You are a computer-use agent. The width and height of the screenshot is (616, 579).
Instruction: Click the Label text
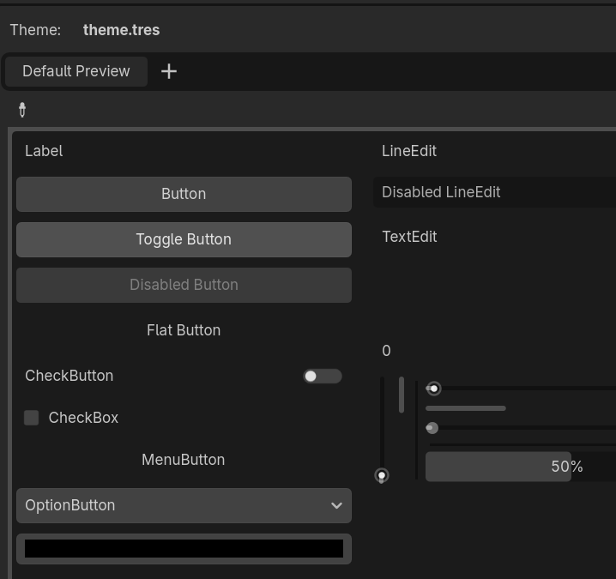[44, 151]
